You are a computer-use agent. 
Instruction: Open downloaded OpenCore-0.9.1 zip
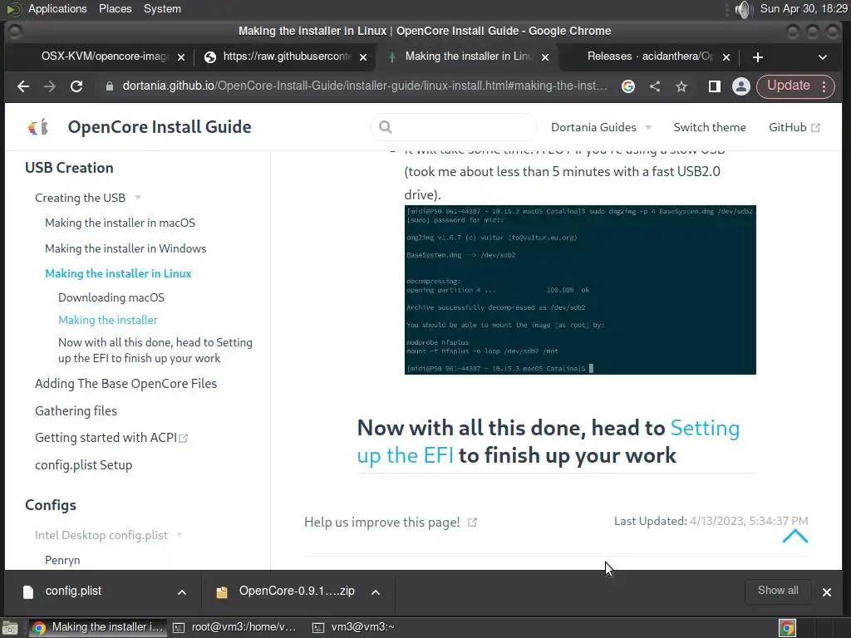click(x=297, y=591)
